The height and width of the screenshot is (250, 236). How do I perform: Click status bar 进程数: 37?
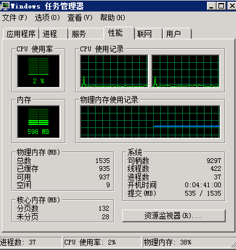(31, 242)
